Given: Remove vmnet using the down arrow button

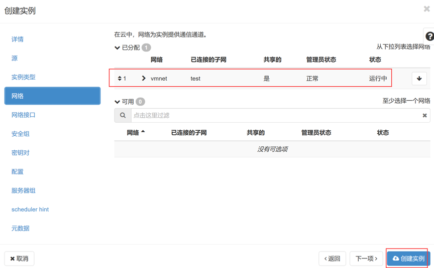Looking at the screenshot, I should pyautogui.click(x=419, y=79).
